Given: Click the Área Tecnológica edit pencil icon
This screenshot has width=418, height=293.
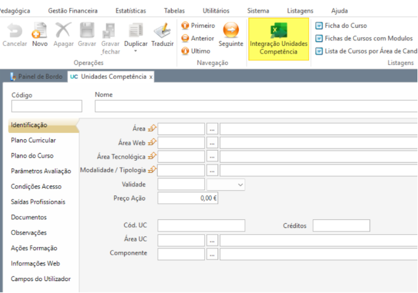Looking at the screenshot, I should pos(152,156).
